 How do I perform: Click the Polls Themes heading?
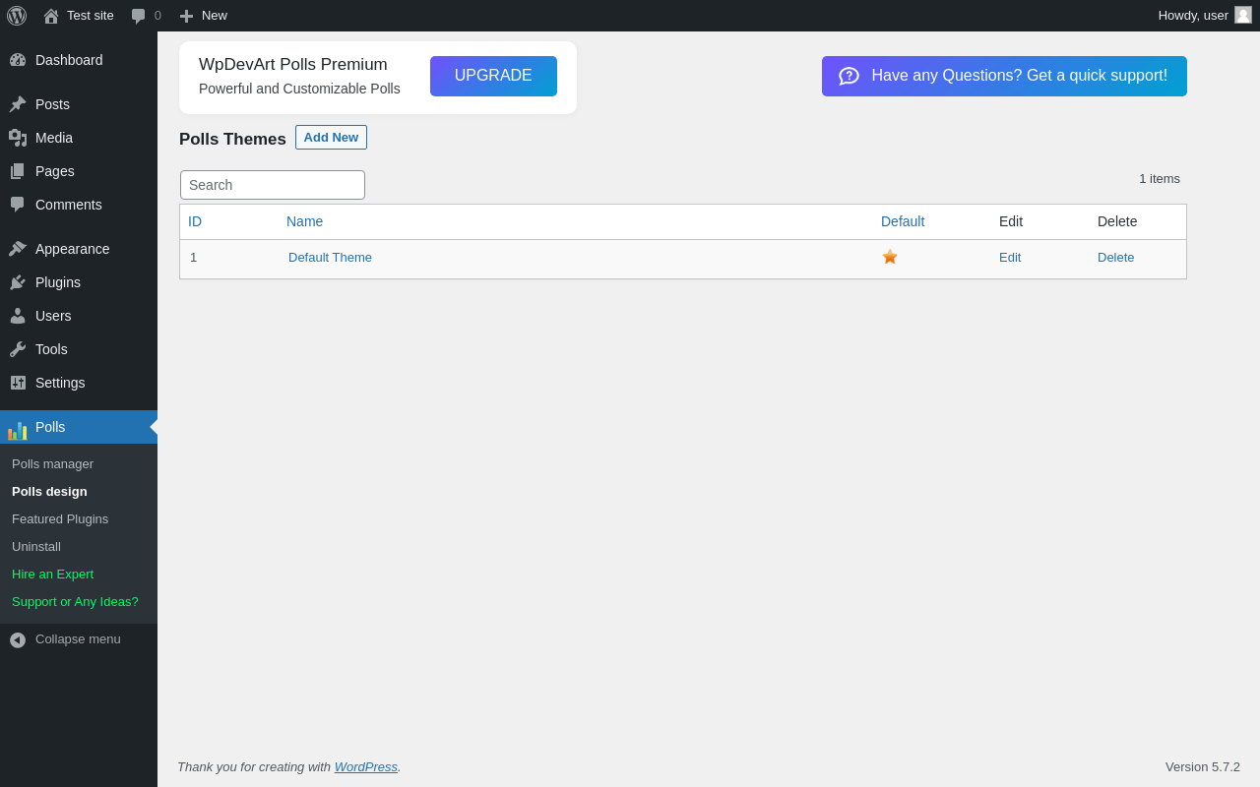(x=232, y=140)
